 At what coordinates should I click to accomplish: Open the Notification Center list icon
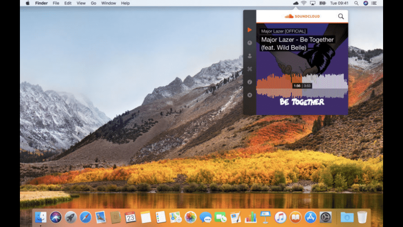(374, 3)
